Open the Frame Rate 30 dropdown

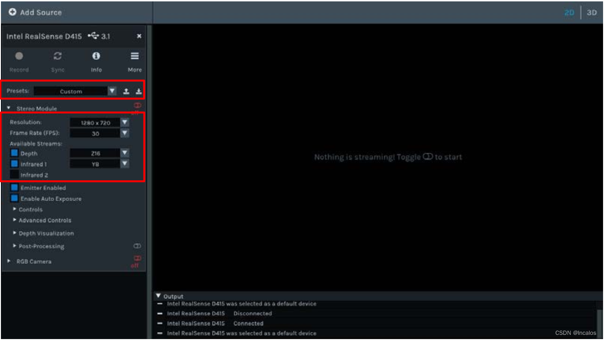click(x=99, y=134)
